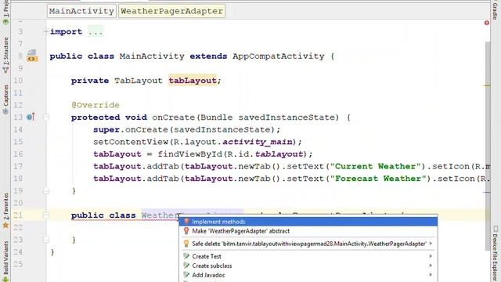Collapse the onCreate end fold marker on line 19
Screen dimensions: 501x282
click(46, 191)
